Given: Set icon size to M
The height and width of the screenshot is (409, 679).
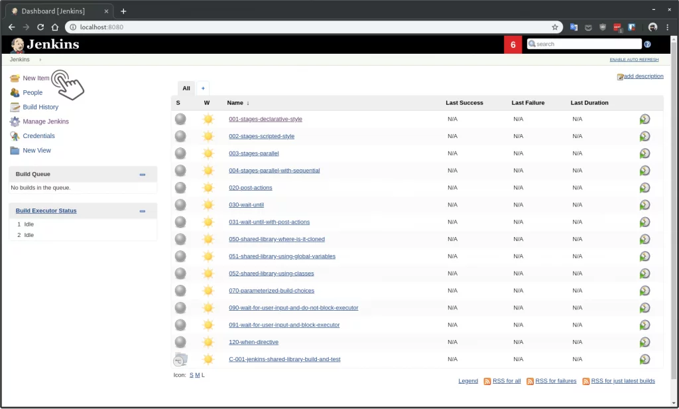Looking at the screenshot, I should pos(198,375).
